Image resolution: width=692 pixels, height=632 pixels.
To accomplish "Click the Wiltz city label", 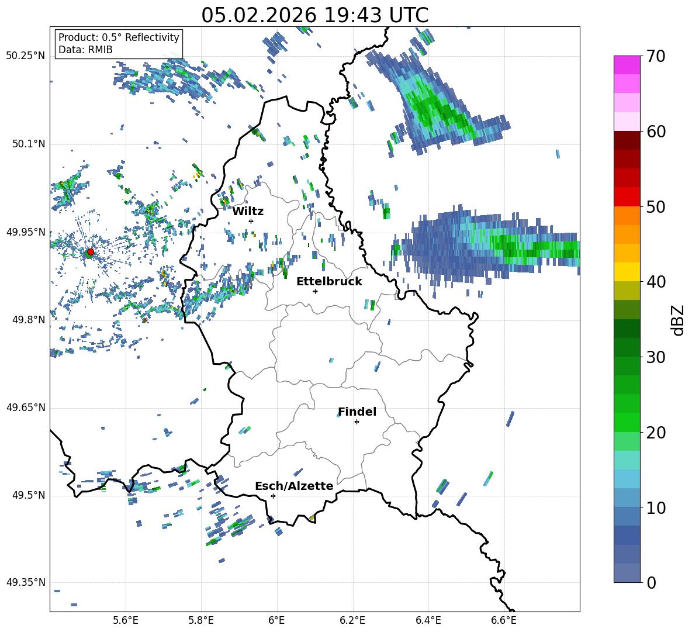I will click(248, 212).
